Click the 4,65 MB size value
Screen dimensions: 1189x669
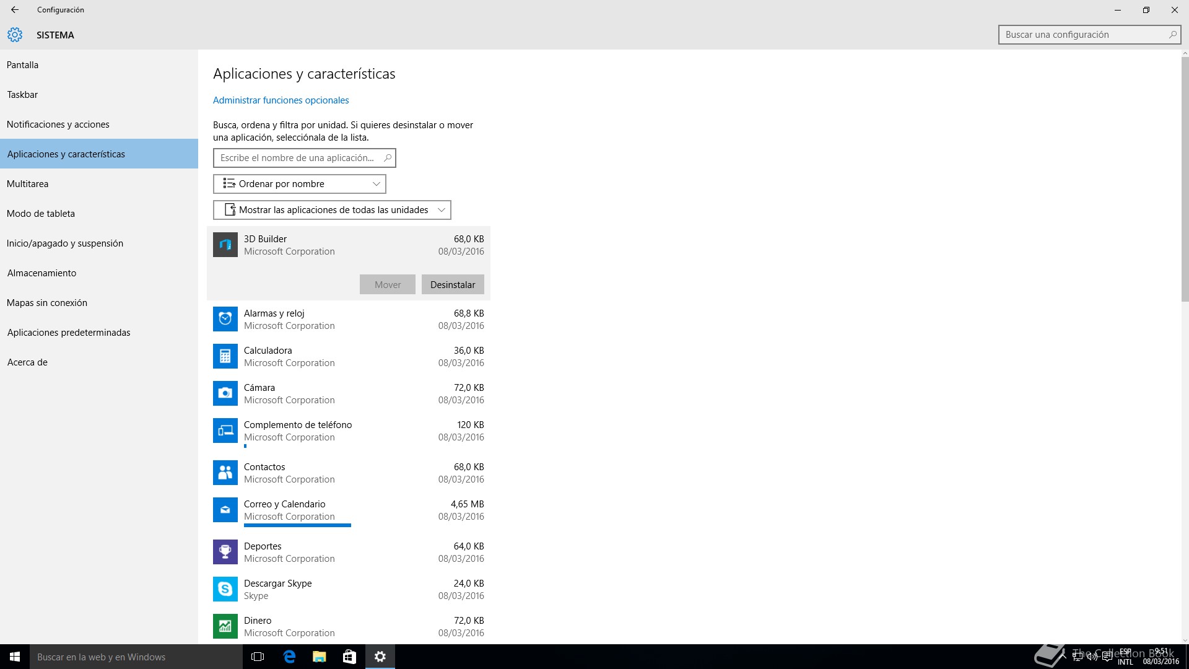point(468,504)
